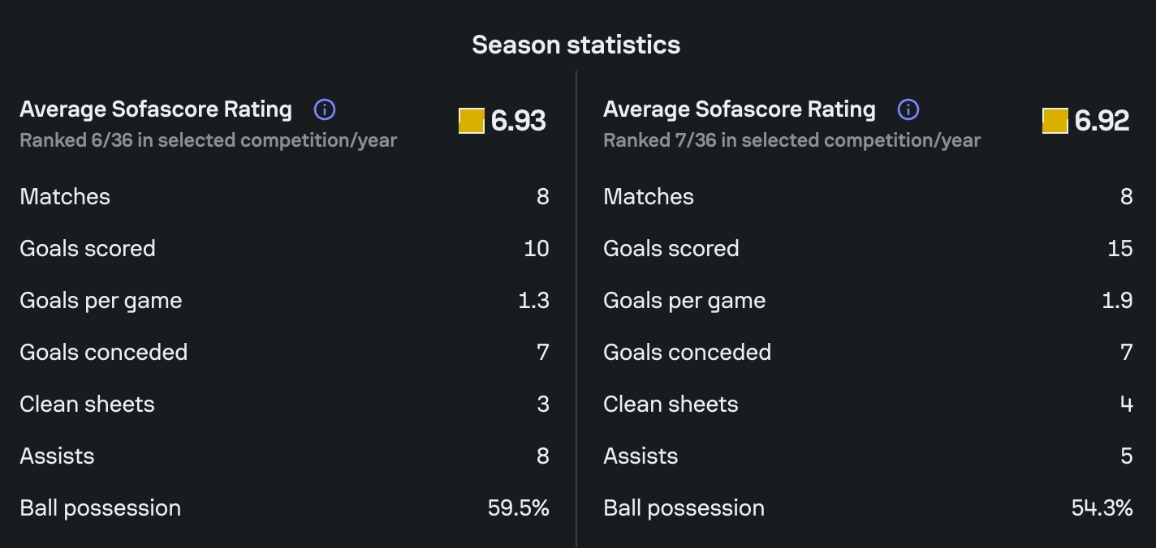Select the 6.92 average rating value

[1102, 121]
